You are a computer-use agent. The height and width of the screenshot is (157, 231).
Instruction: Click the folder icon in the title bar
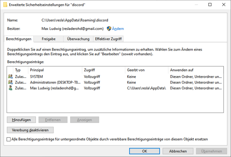tap(5, 5)
